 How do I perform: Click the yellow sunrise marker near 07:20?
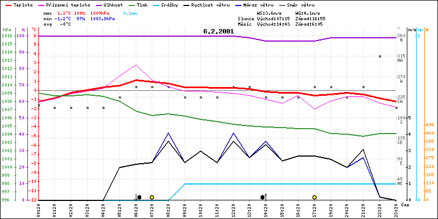pyautogui.click(x=152, y=197)
